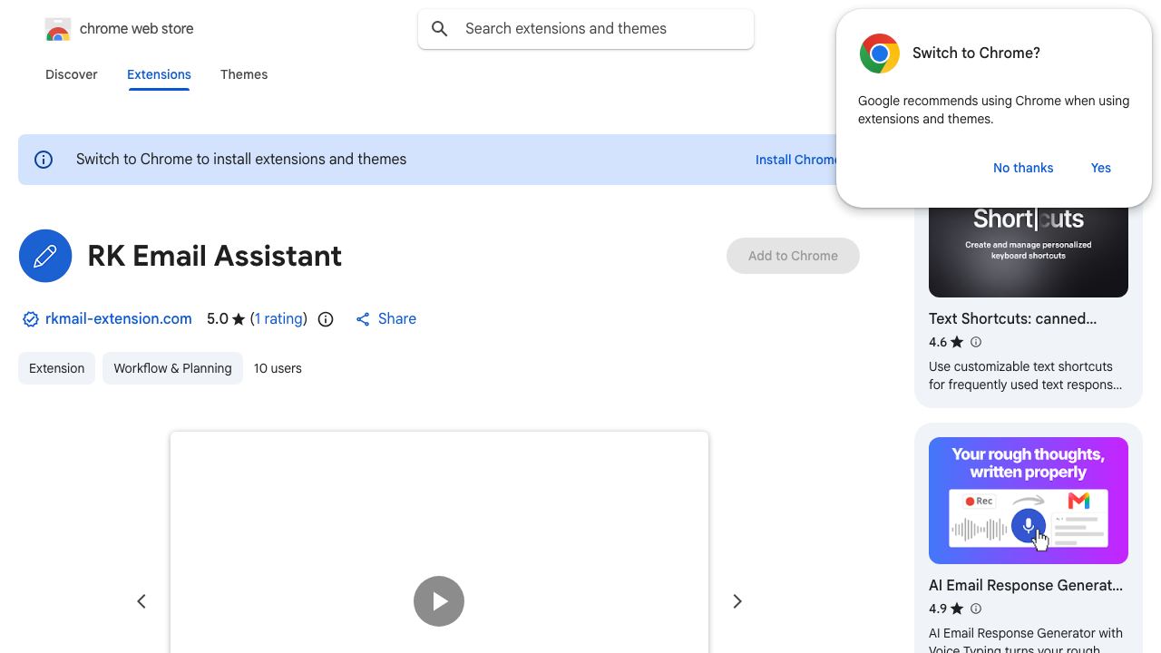Click the Chrome Web Store logo
1161x653 pixels.
58,29
